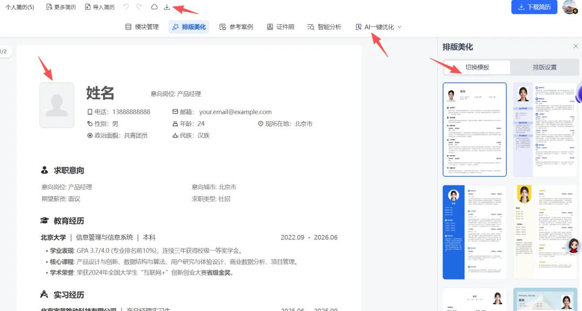The height and width of the screenshot is (311, 582).
Task: Choose the white selected resume template
Action: click(474, 129)
